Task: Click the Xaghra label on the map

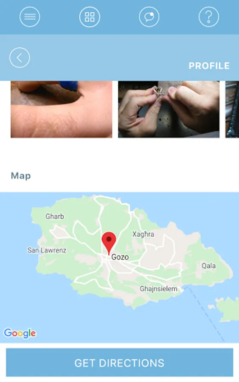Action: 143,234
